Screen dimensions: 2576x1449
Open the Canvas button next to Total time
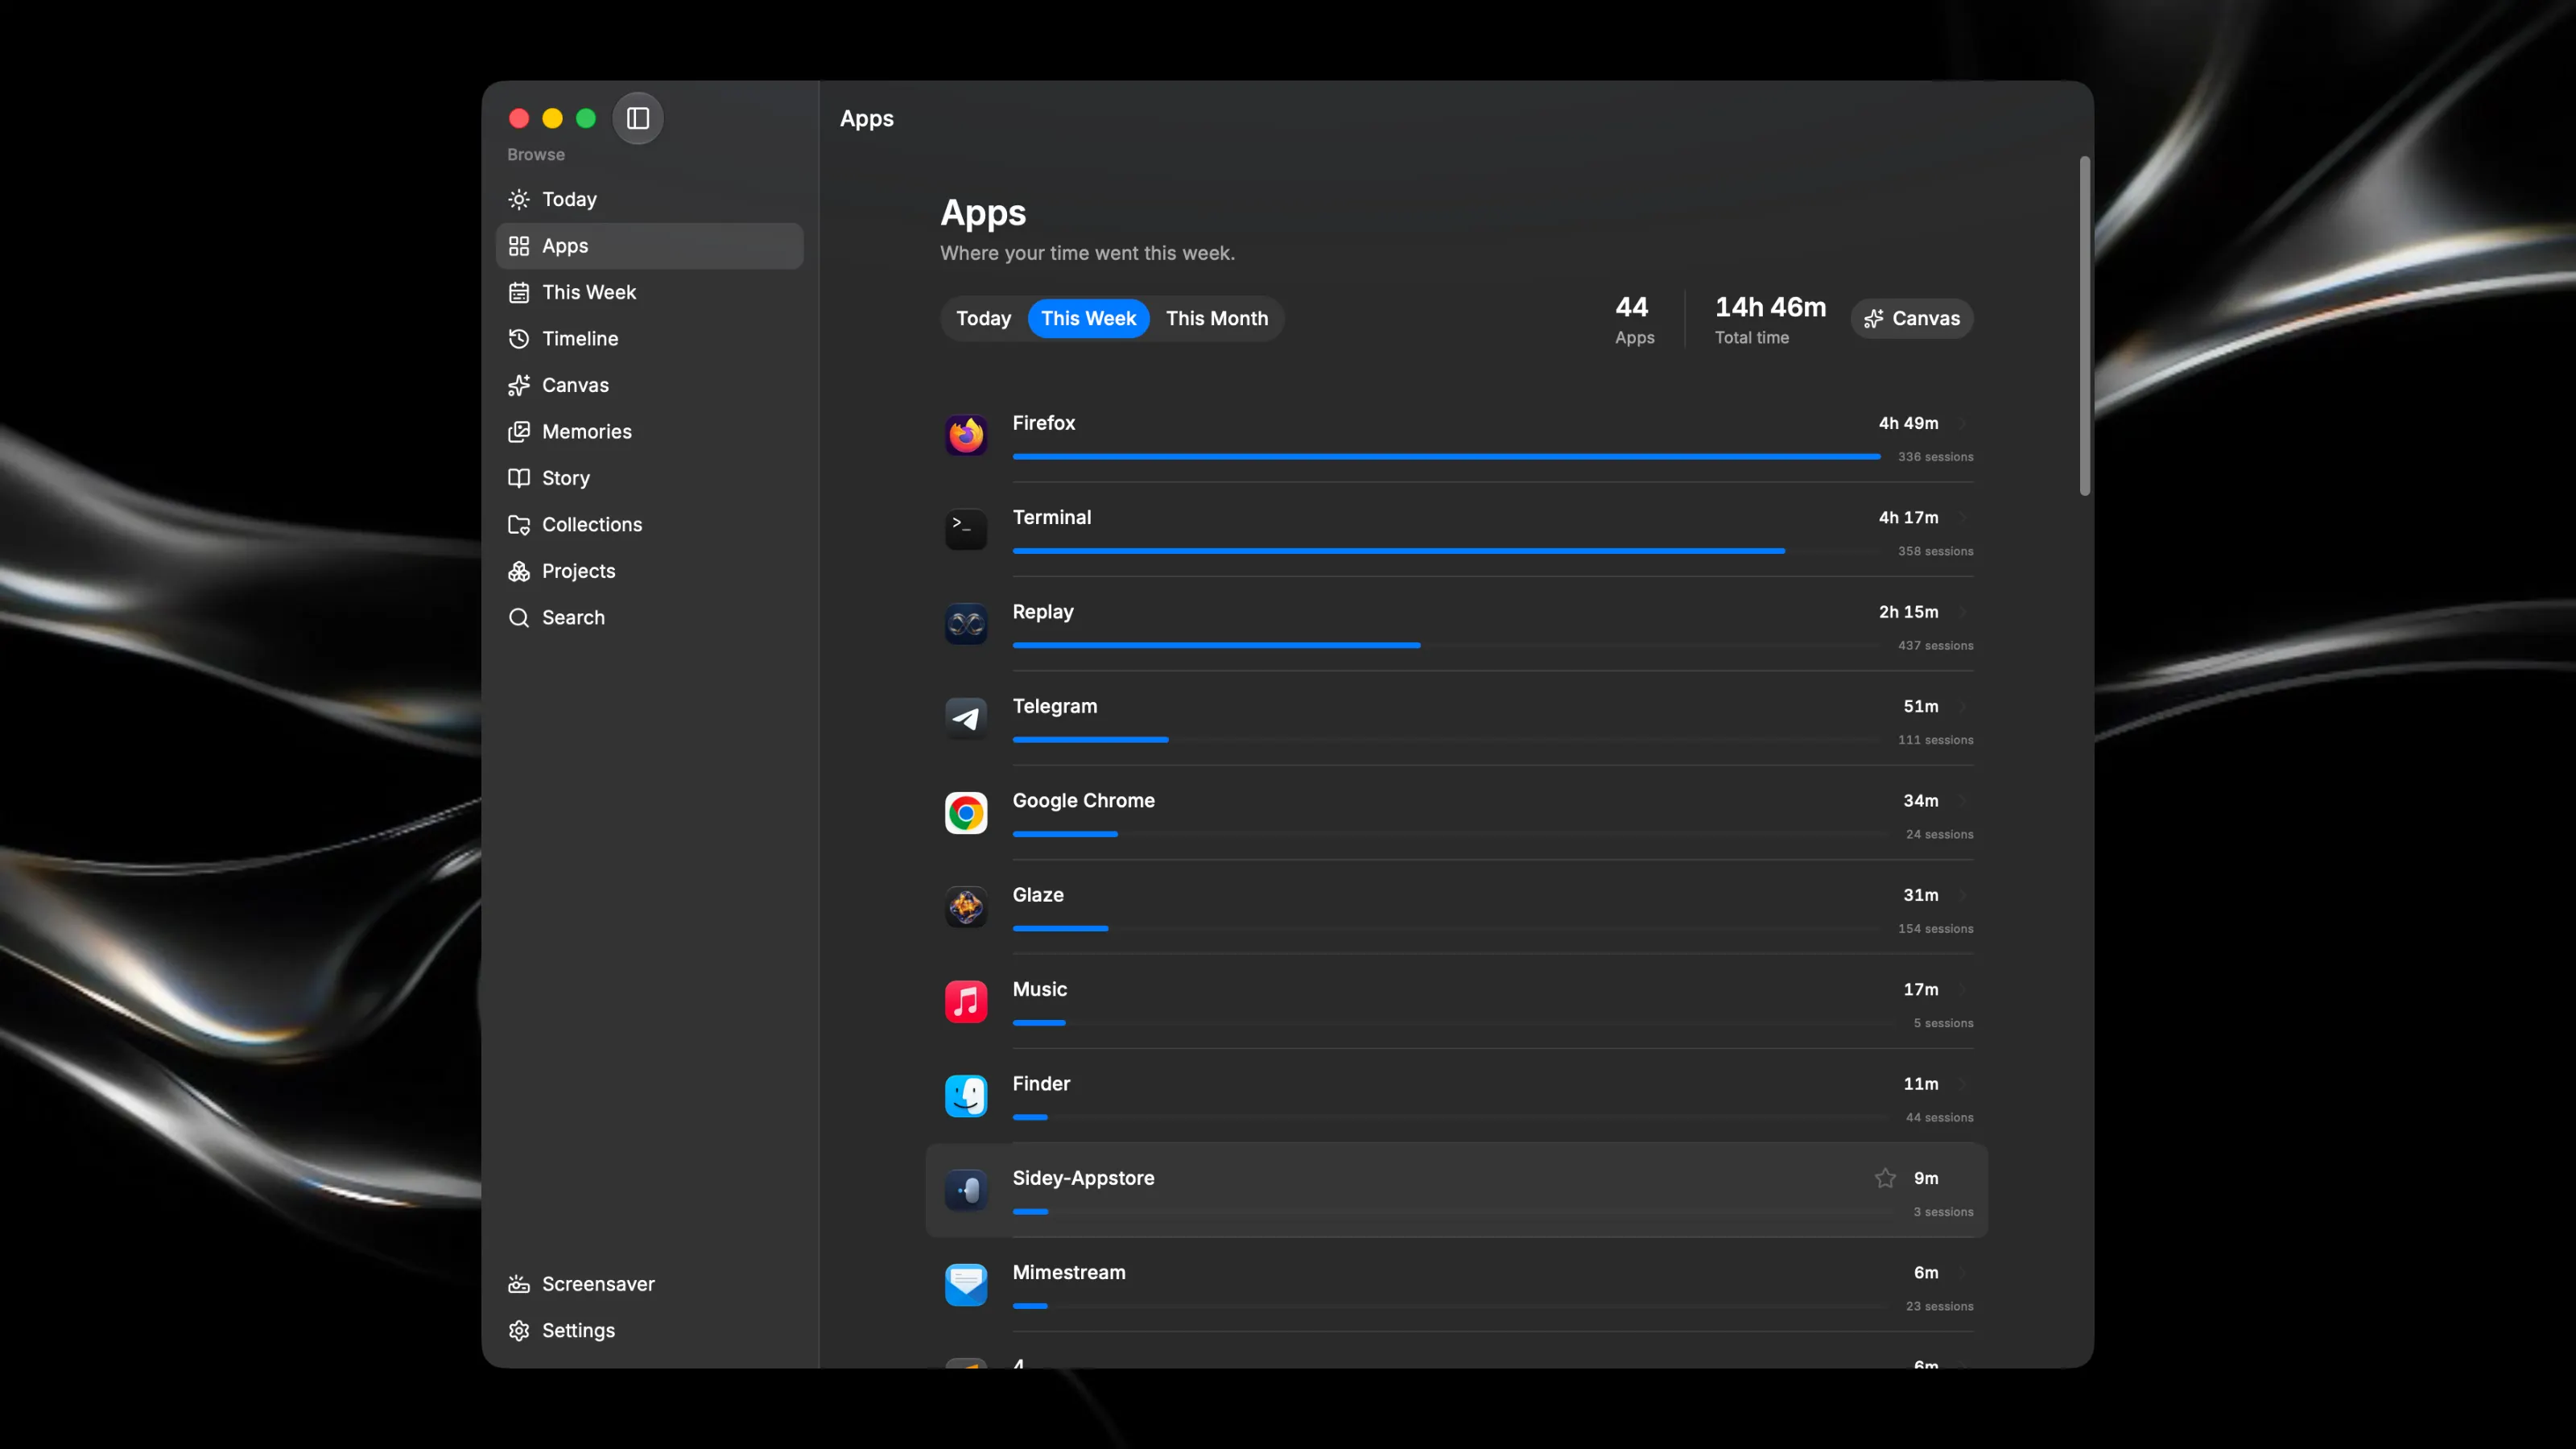pyautogui.click(x=1911, y=319)
